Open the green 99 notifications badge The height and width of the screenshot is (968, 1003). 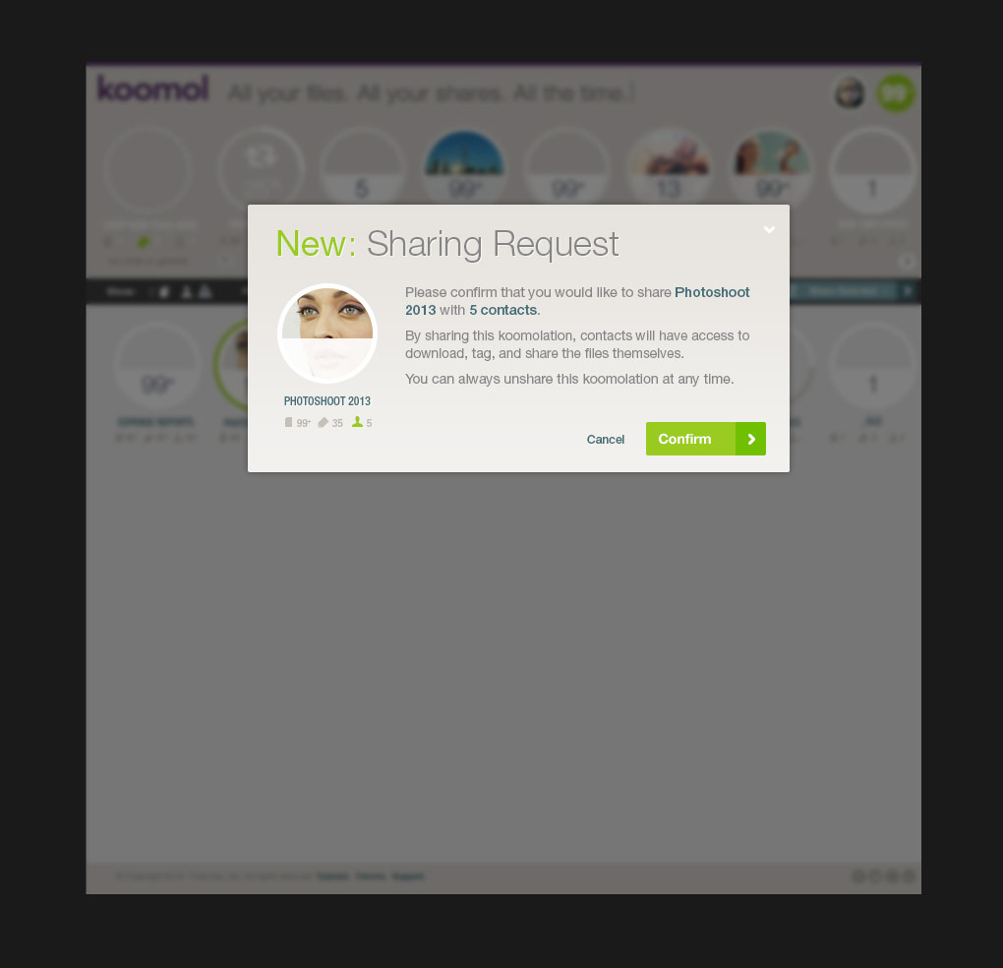[895, 93]
